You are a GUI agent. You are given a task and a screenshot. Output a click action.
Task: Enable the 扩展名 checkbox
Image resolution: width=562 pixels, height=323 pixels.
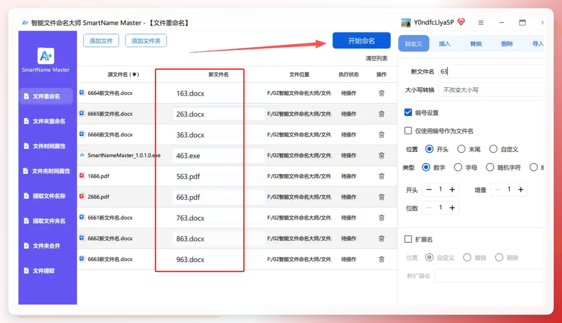pyautogui.click(x=408, y=239)
